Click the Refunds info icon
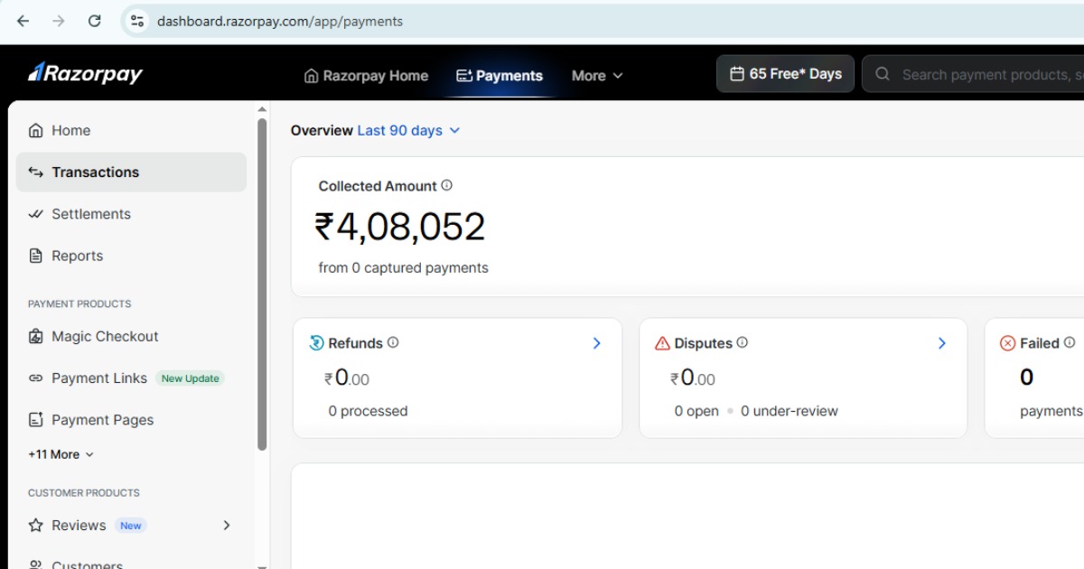Viewport: 1084px width, 569px height. (393, 342)
